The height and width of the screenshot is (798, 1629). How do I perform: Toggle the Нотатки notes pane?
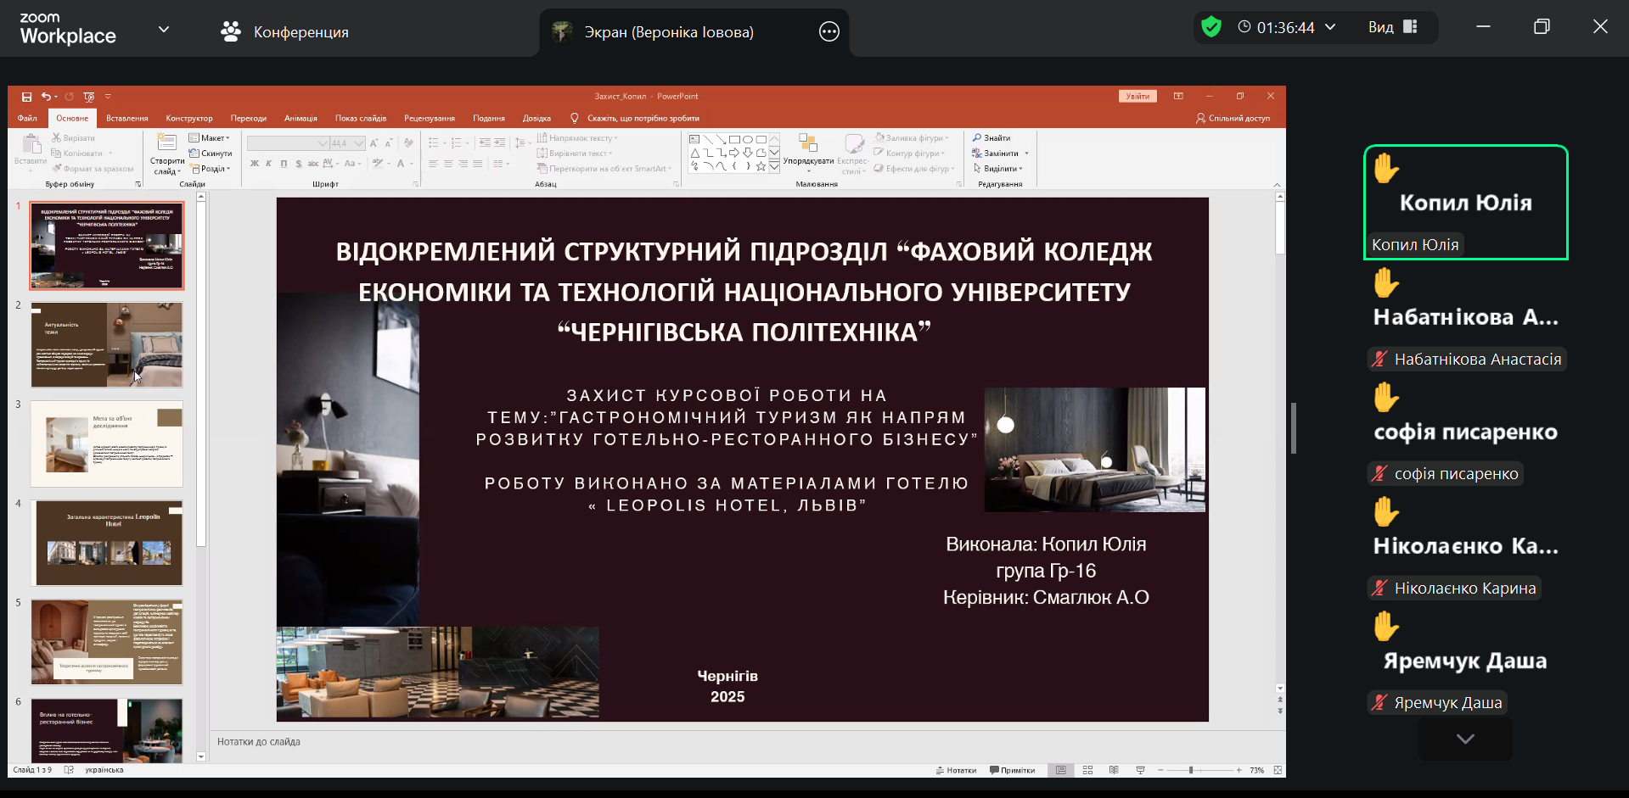point(956,770)
